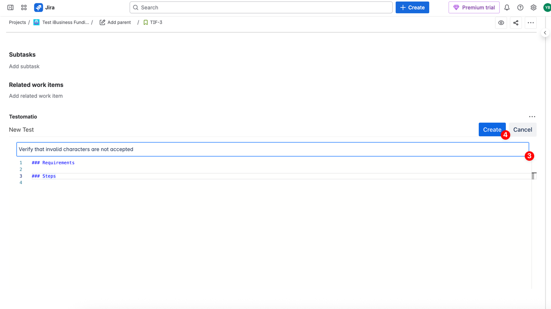This screenshot has width=551, height=309.
Task: Open the app switcher grid icon
Action: pos(24,7)
